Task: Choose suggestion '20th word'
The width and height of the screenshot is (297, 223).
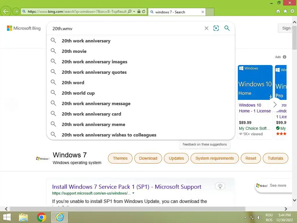Action: (141, 82)
